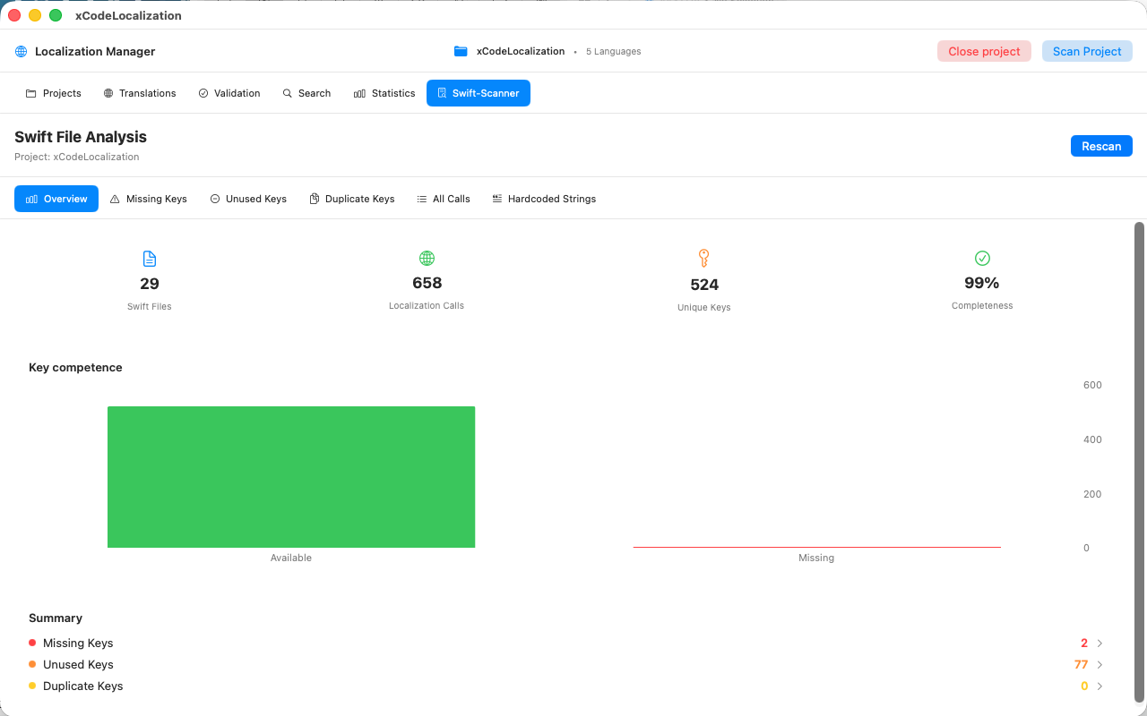Click the blue folder icon near xCodeLocalization
This screenshot has width=1147, height=716.
pos(461,51)
